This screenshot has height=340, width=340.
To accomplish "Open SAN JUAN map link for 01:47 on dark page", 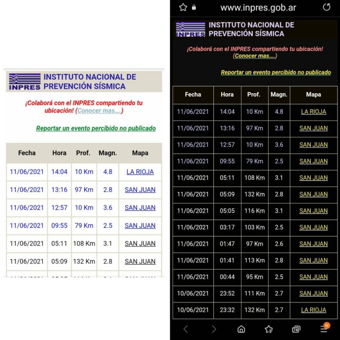I will 313,244.
